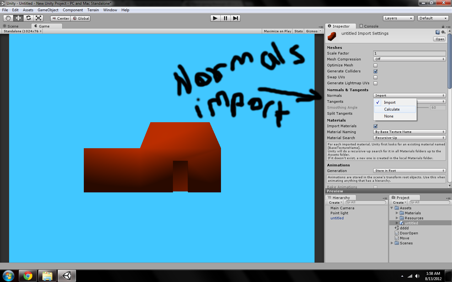Choose Calculate in Normals popup
The image size is (452, 282).
(395, 109)
